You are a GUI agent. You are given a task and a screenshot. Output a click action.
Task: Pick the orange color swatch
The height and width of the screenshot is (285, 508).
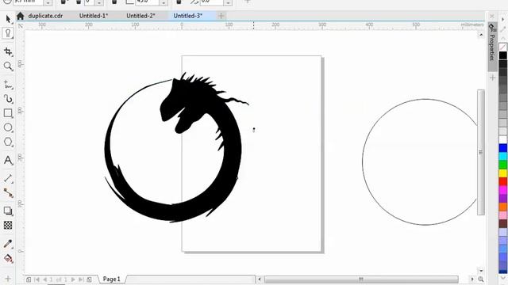pos(503,207)
